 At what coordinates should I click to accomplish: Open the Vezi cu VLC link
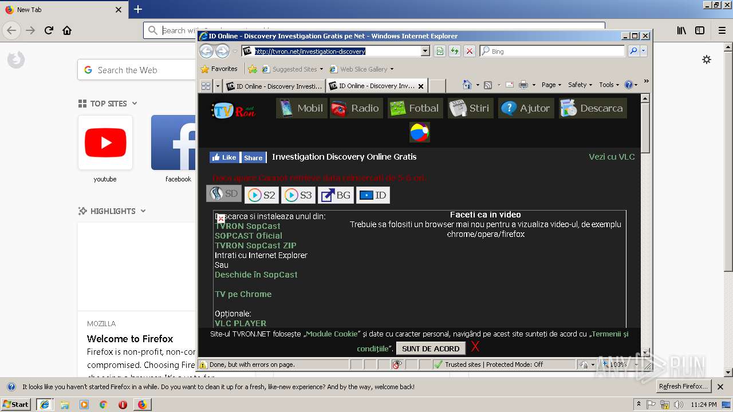click(612, 157)
